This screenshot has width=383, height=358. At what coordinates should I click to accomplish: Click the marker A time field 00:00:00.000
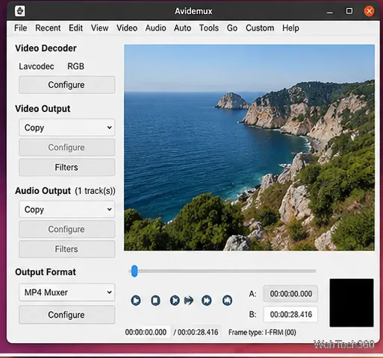[290, 294]
